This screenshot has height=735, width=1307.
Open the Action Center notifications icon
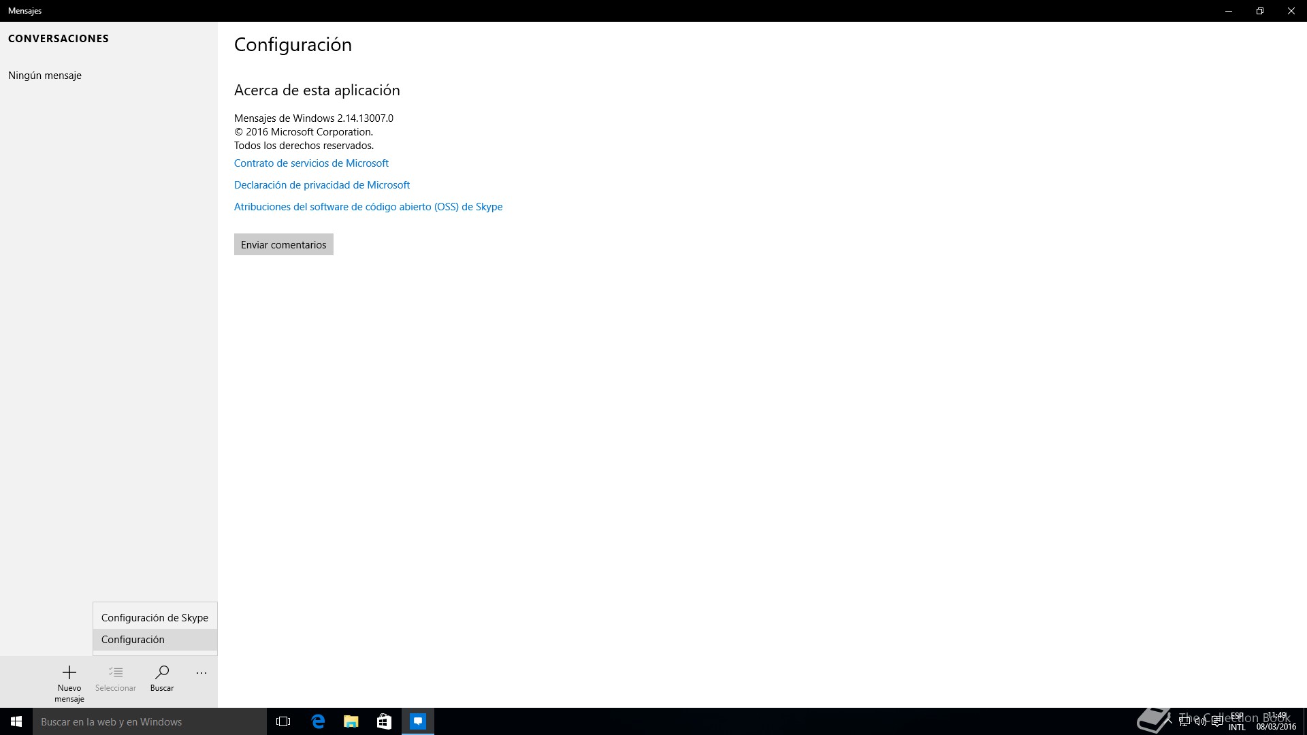(x=1217, y=721)
